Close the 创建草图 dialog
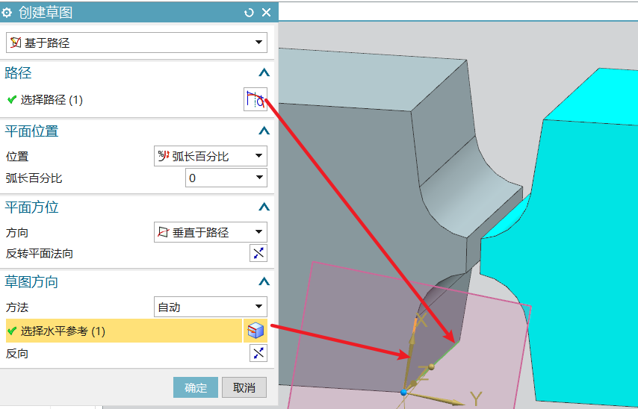Image resolution: width=638 pixels, height=409 pixels. pyautogui.click(x=266, y=13)
